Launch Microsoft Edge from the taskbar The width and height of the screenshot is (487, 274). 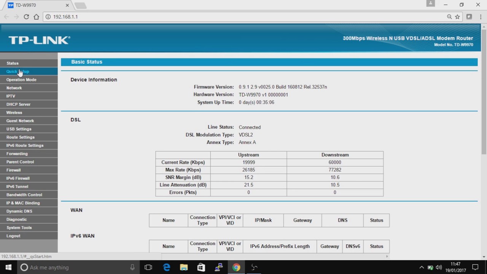pos(166,267)
